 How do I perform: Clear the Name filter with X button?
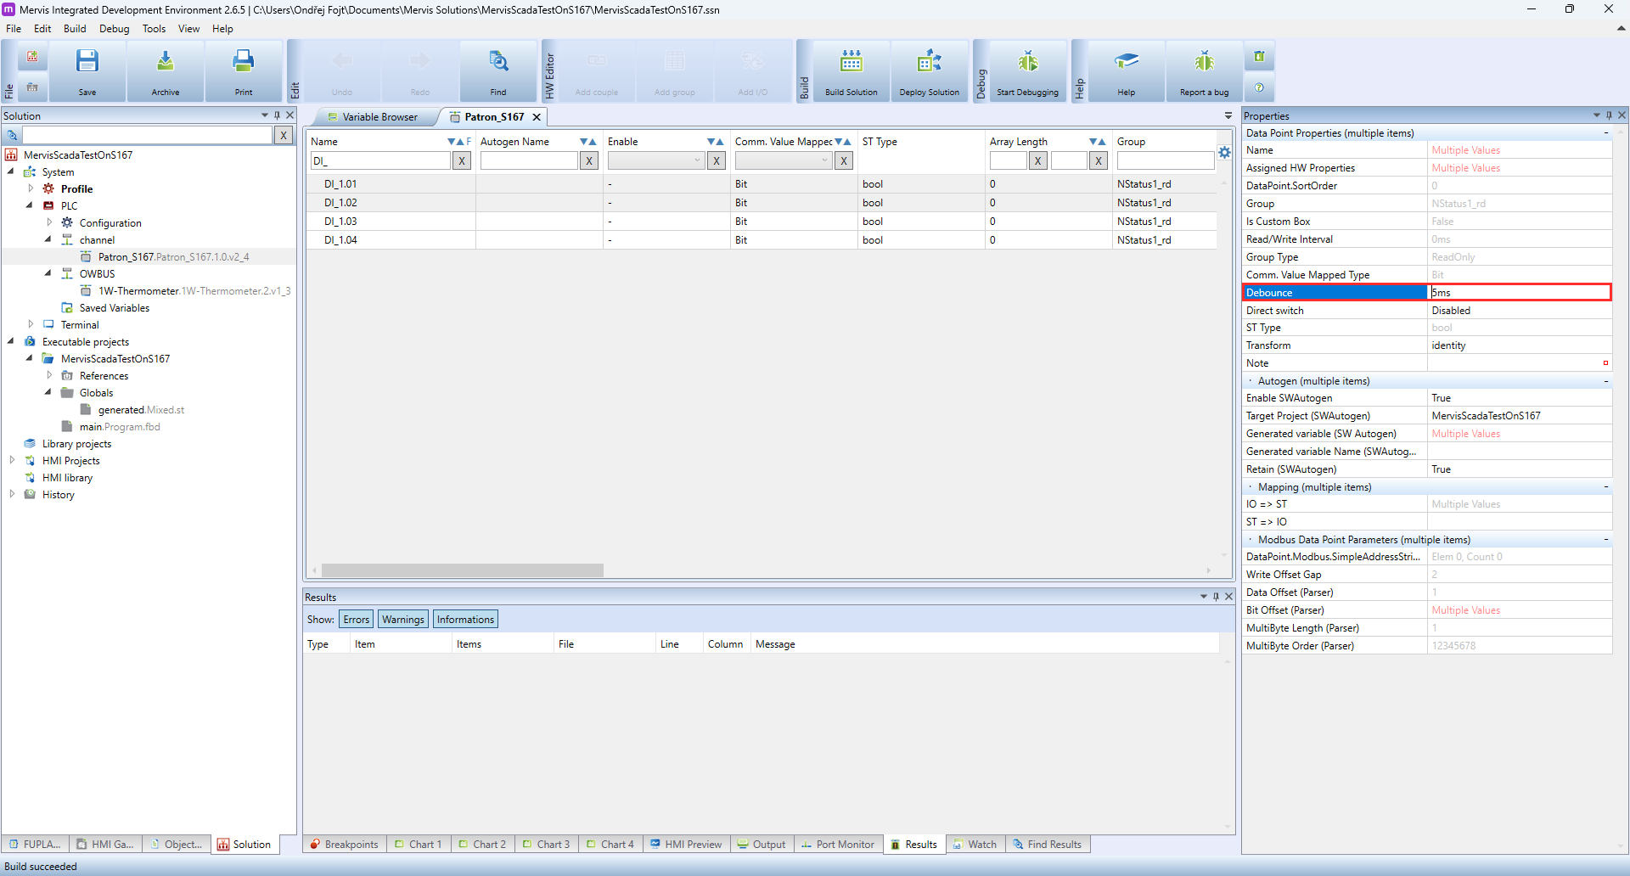tap(461, 160)
